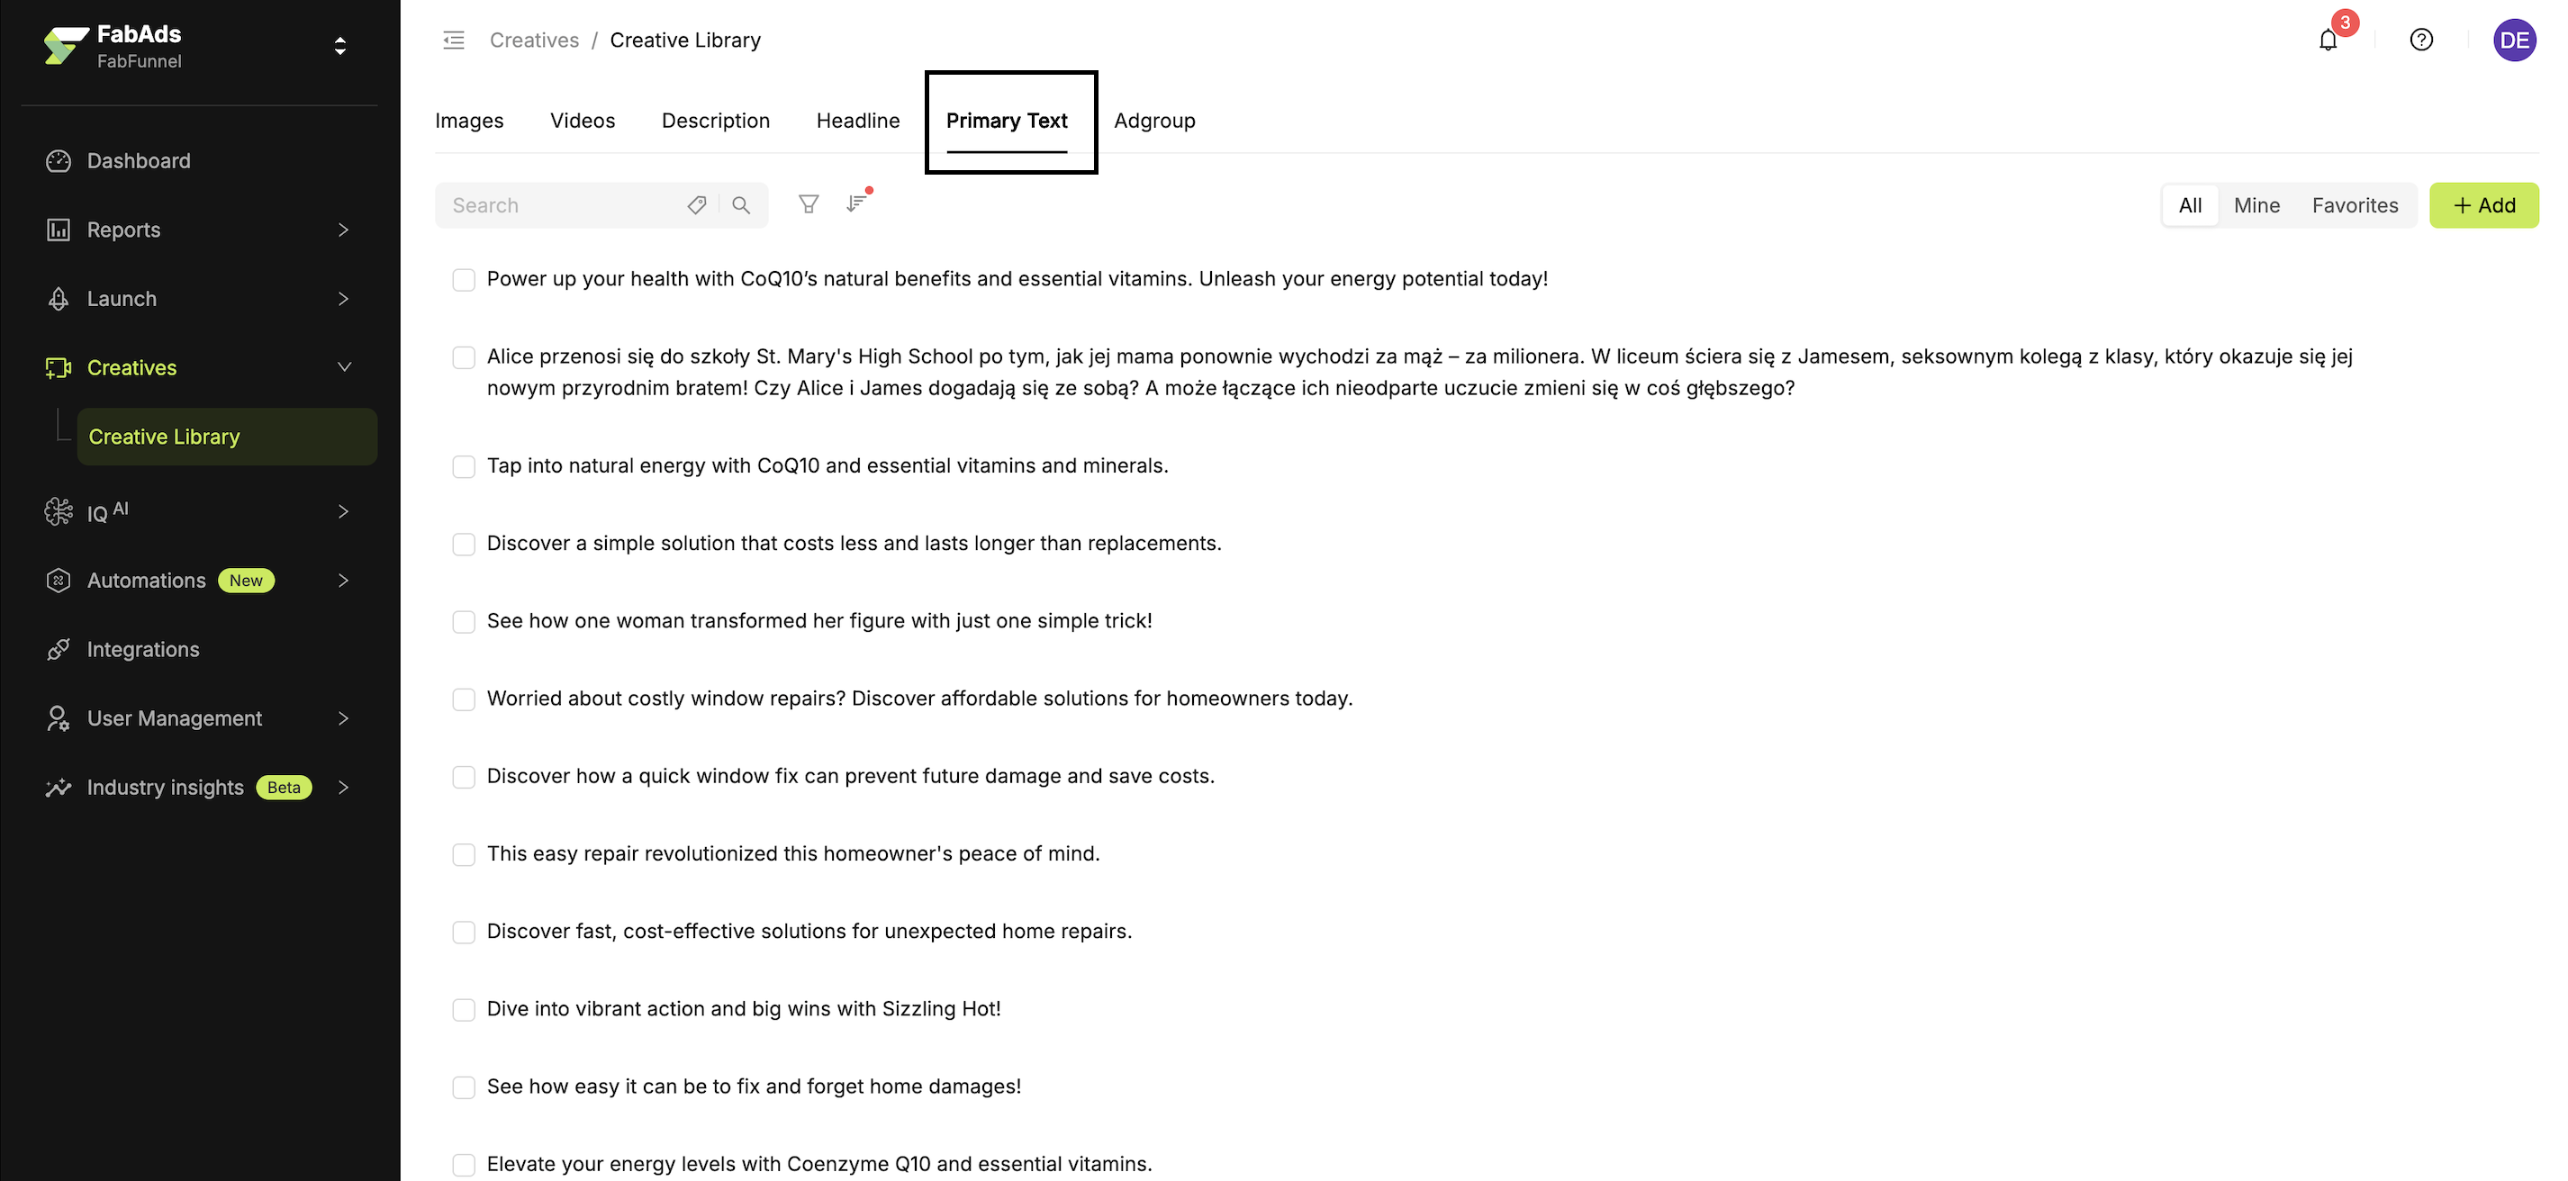Open the DE user avatar
2568x1181 pixels.
click(x=2514, y=40)
